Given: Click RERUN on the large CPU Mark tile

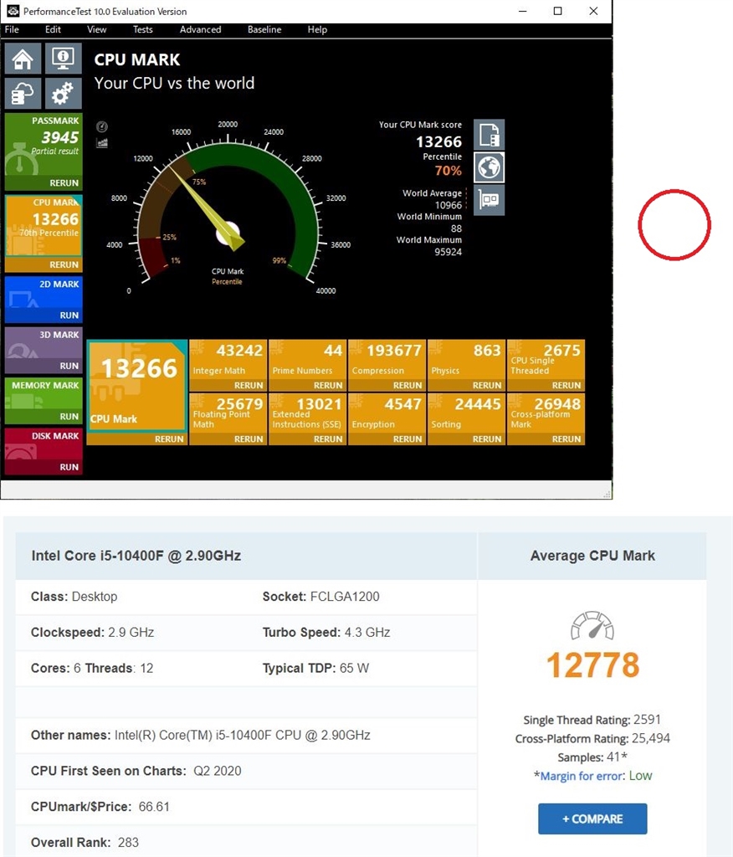Looking at the screenshot, I should [x=169, y=439].
